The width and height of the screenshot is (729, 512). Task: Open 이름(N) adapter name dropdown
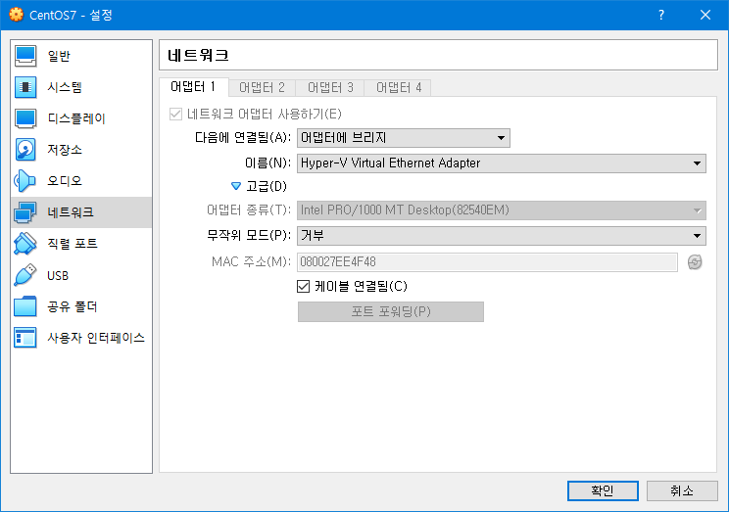502,163
